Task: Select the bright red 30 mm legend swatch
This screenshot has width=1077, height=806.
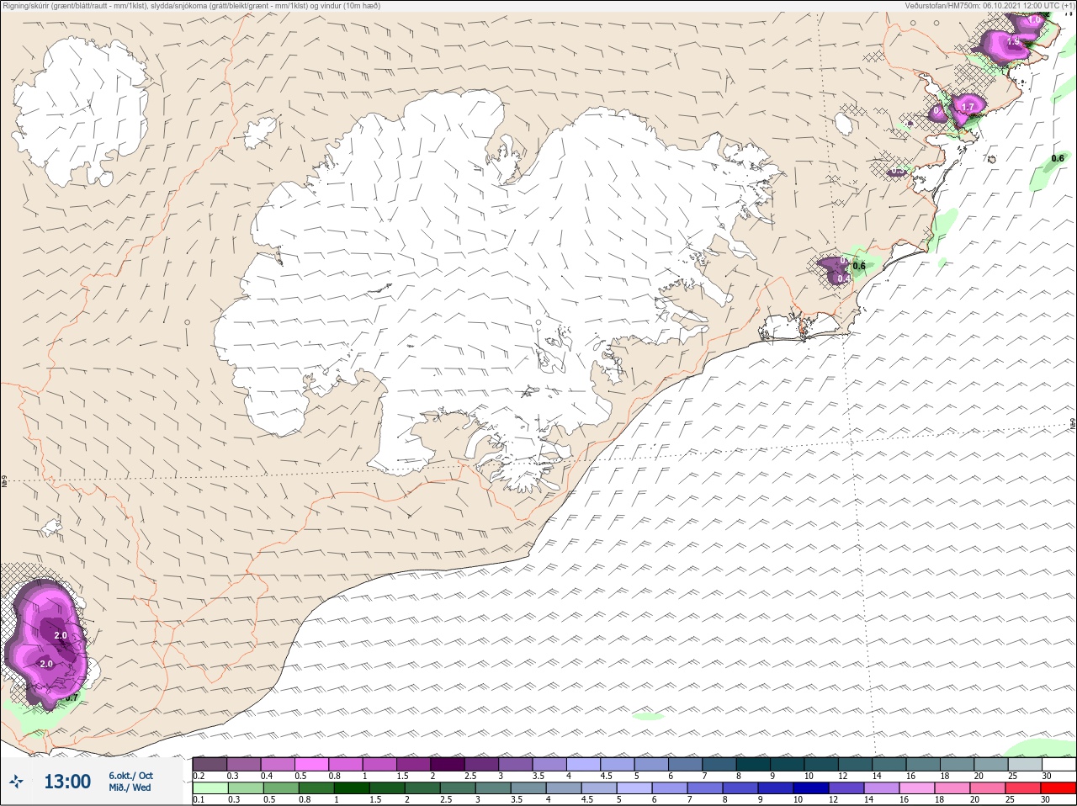Action: pyautogui.click(x=1058, y=788)
